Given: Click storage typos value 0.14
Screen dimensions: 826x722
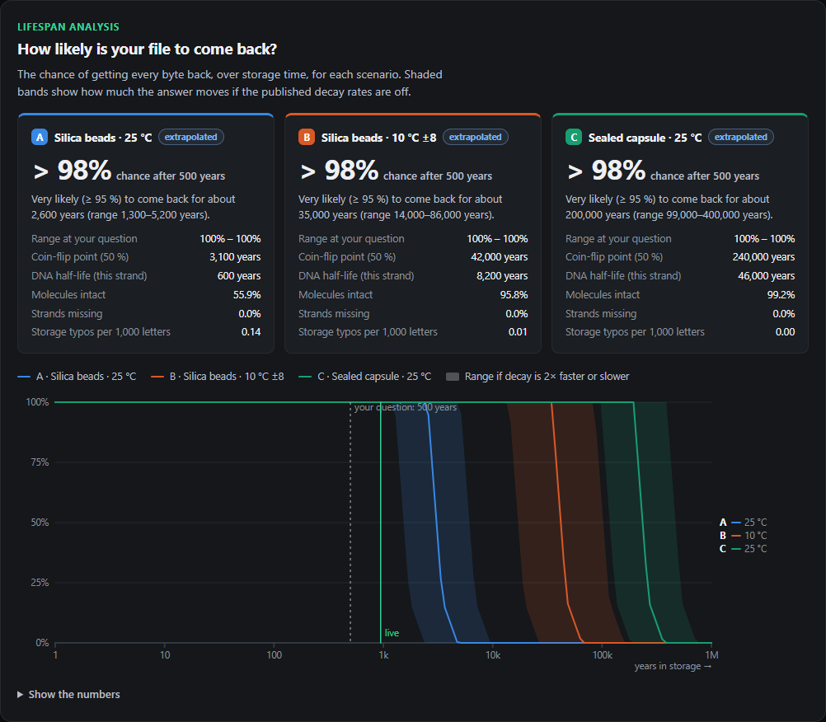Looking at the screenshot, I should [x=251, y=332].
